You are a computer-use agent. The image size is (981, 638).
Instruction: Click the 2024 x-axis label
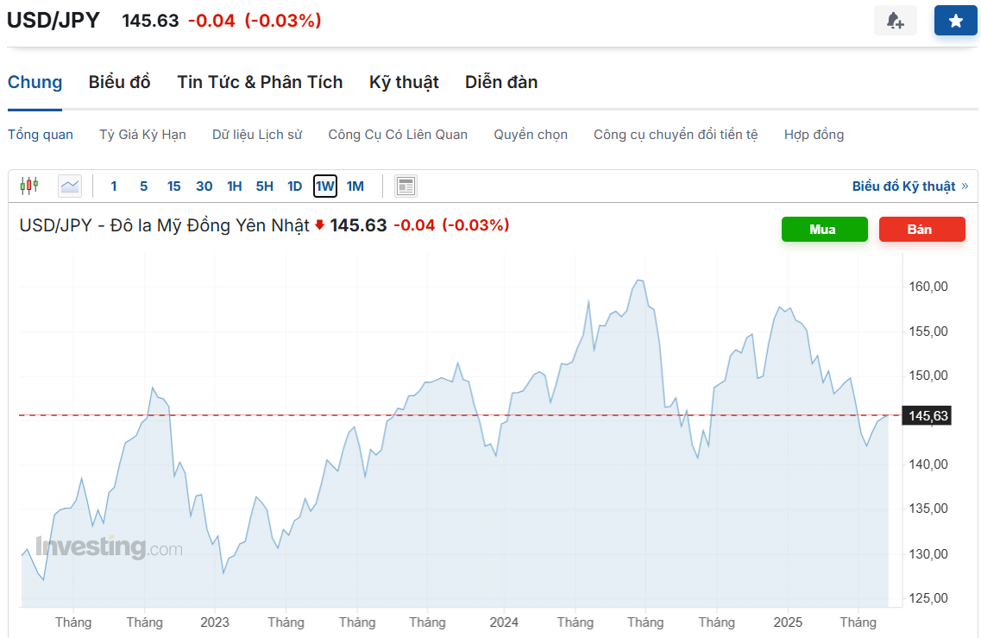point(504,622)
